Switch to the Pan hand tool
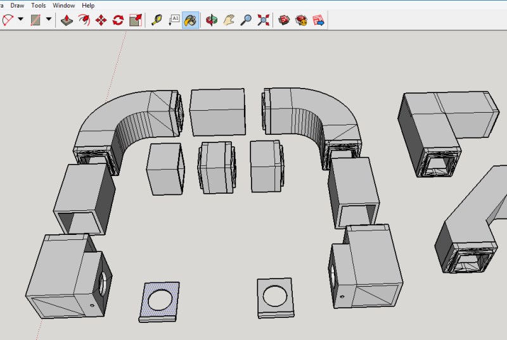 pos(229,20)
